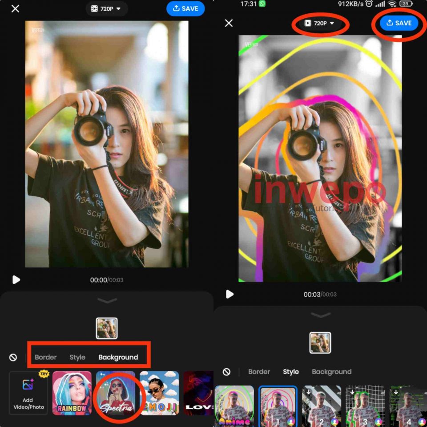Screen dimensions: 427x427
Task: Click the no-effect icon beside Border on the left
Action: point(13,357)
